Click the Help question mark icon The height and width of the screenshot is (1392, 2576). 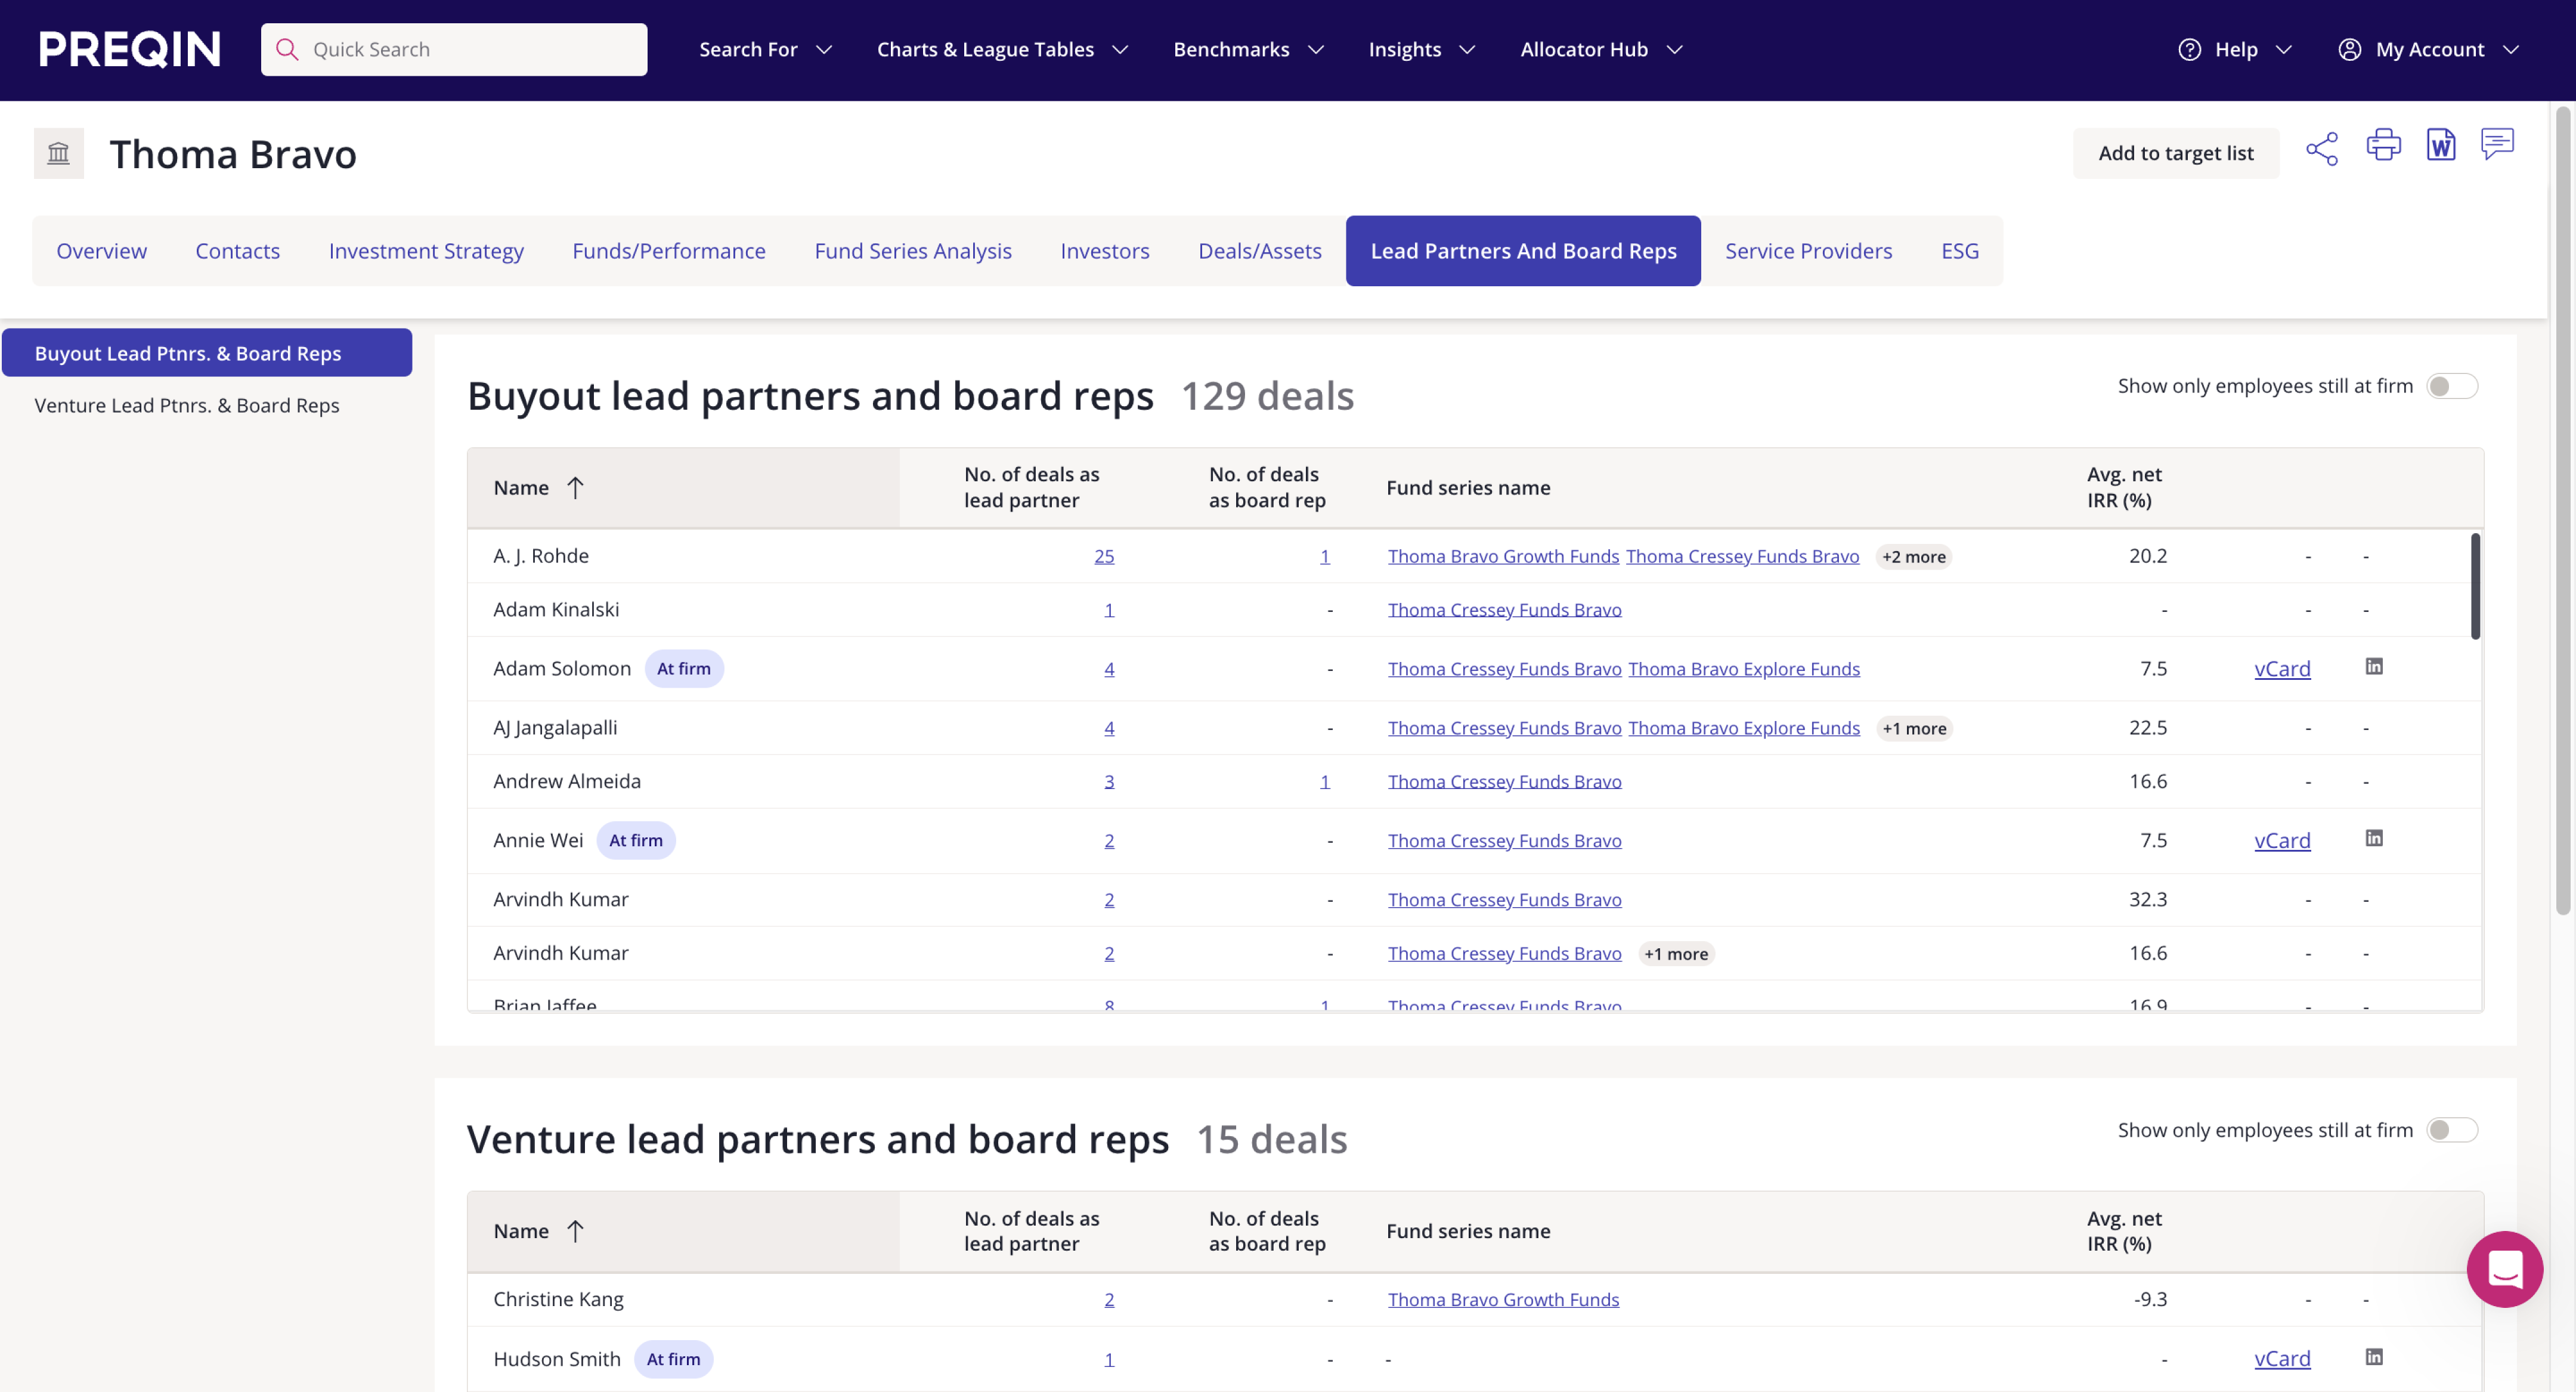click(x=2189, y=49)
